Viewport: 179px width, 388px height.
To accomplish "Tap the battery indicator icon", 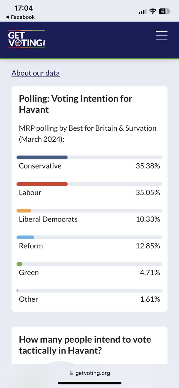I will pos(164,11).
